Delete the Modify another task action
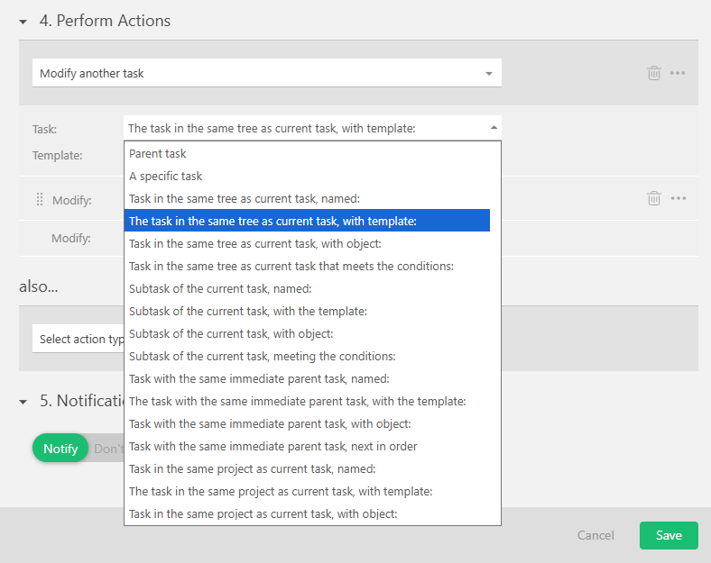The image size is (711, 563). tap(654, 73)
